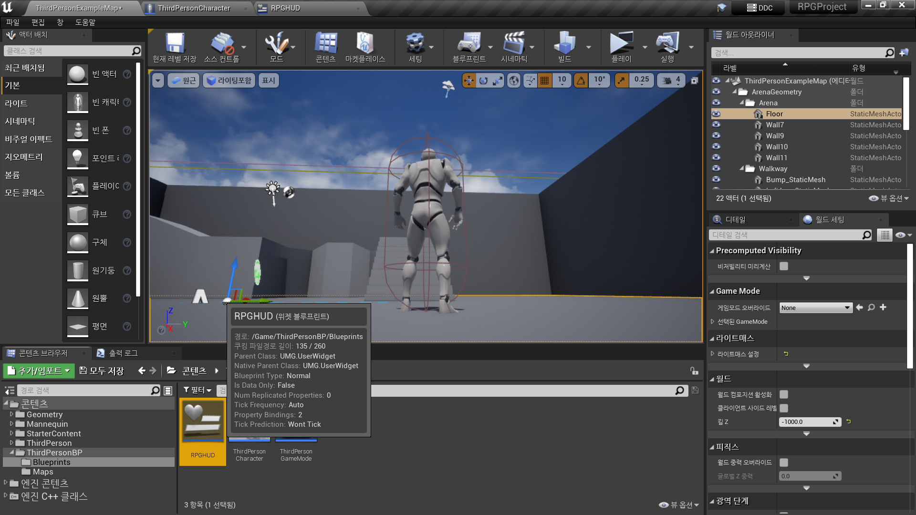Click the Save All button
This screenshot has width=916, height=515.
tap(102, 371)
